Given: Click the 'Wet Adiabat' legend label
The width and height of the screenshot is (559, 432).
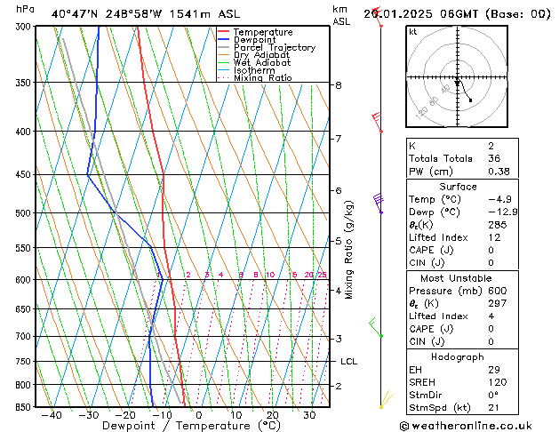Looking at the screenshot, I should (262, 63).
